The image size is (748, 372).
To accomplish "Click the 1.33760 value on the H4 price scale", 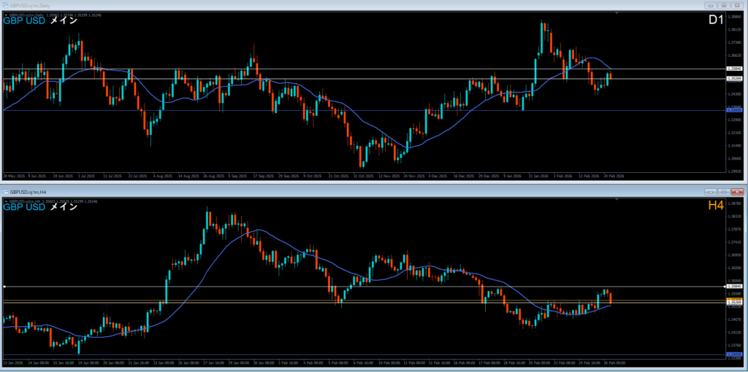I will 735,345.
